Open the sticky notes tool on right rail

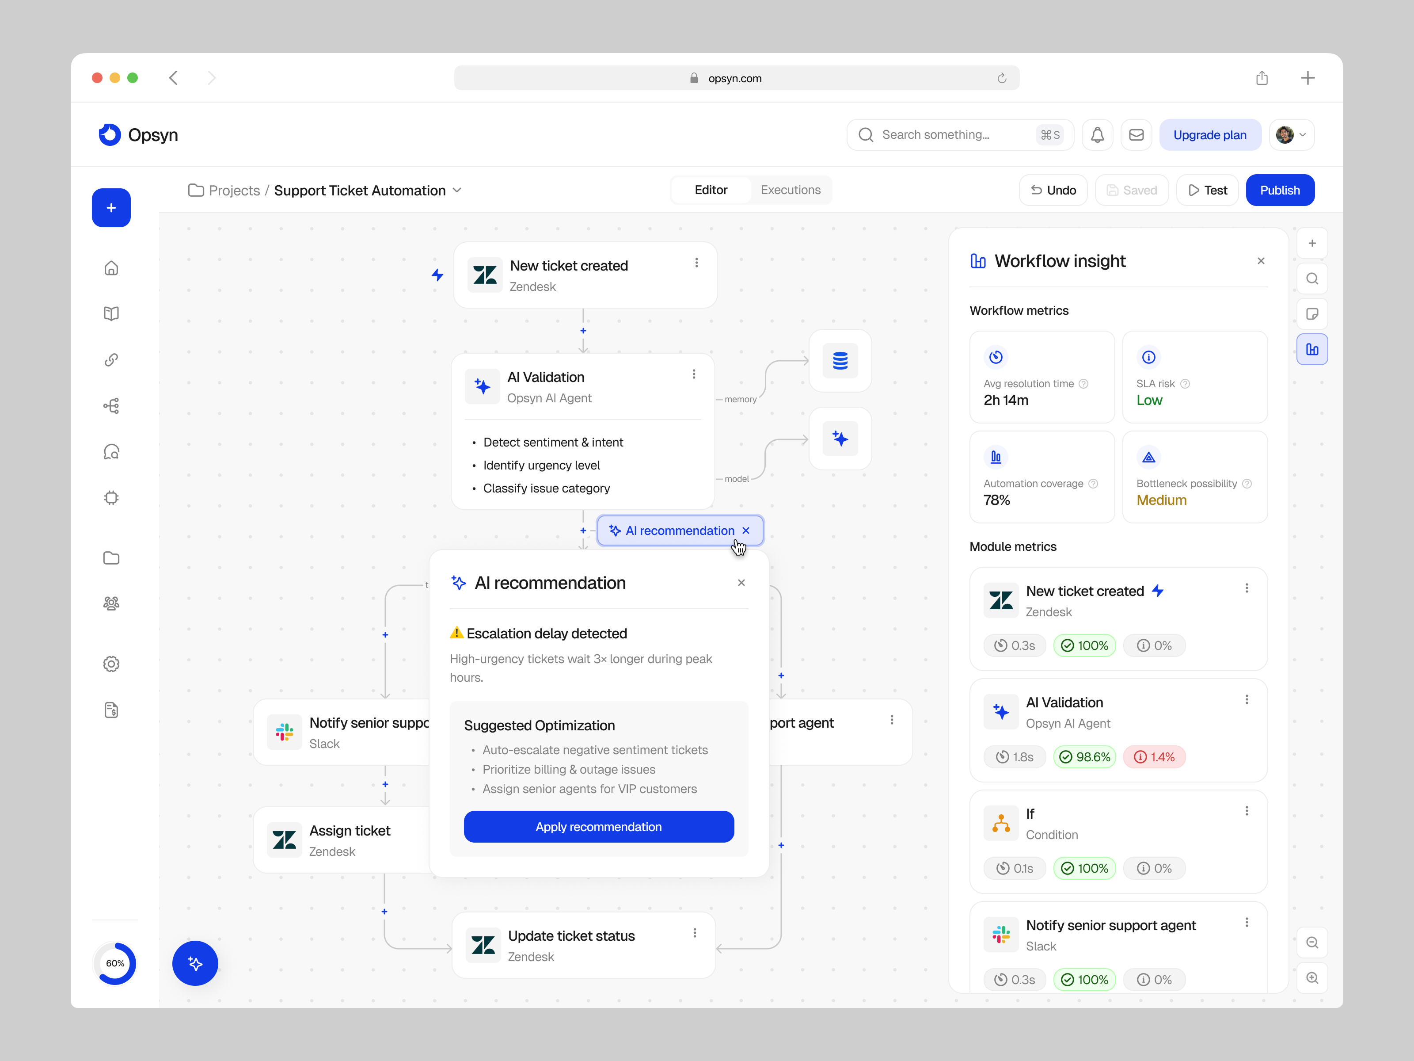coord(1312,313)
